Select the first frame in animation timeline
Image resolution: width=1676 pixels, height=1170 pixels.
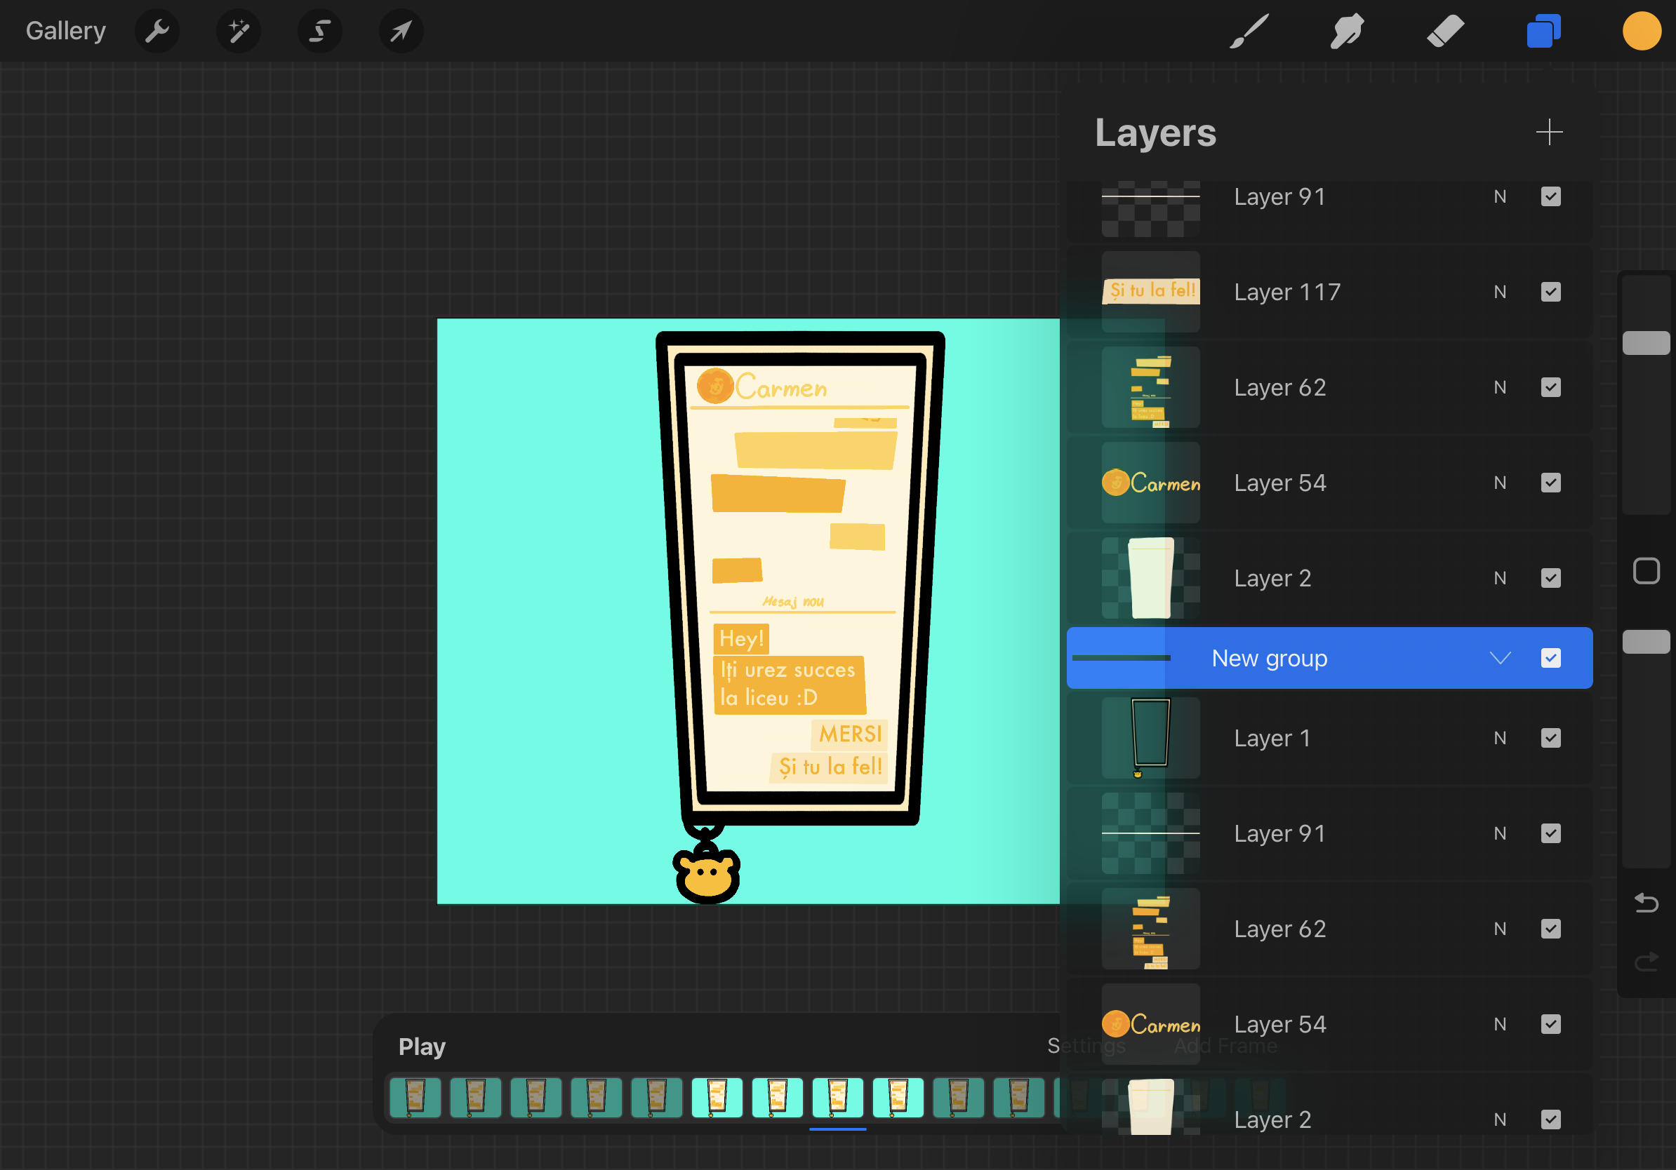pyautogui.click(x=415, y=1098)
